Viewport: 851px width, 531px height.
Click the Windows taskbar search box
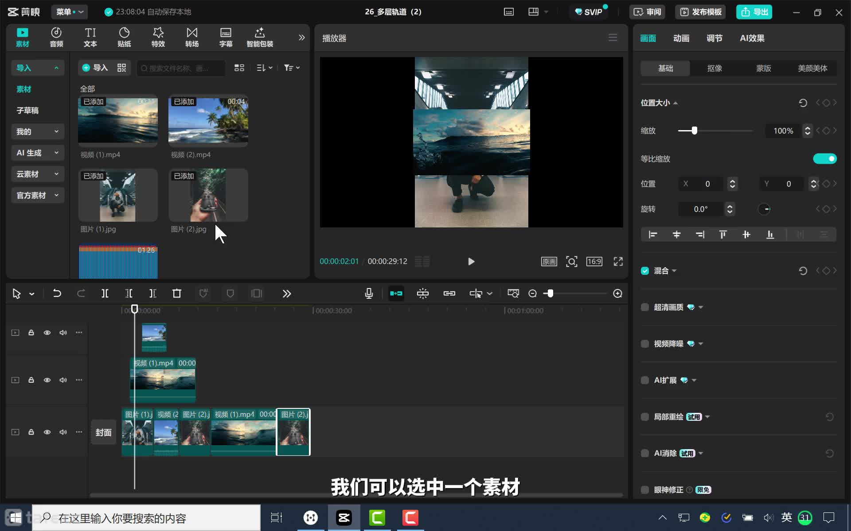(146, 518)
